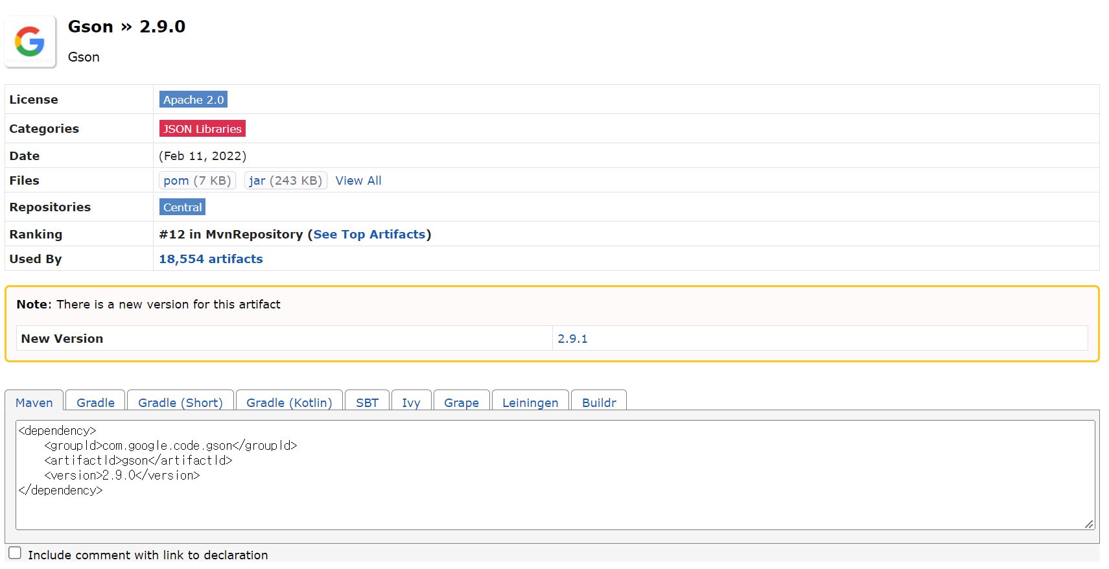This screenshot has height=569, width=1109.
Task: Click the License row label
Action: (x=34, y=100)
